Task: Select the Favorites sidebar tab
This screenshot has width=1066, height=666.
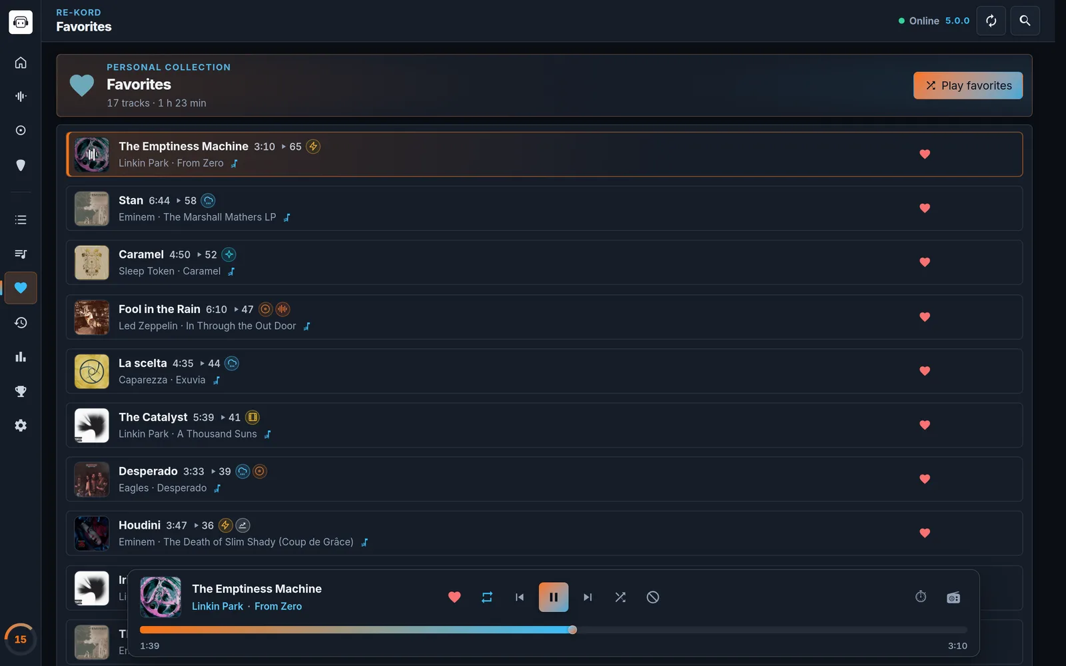Action: coord(21,288)
